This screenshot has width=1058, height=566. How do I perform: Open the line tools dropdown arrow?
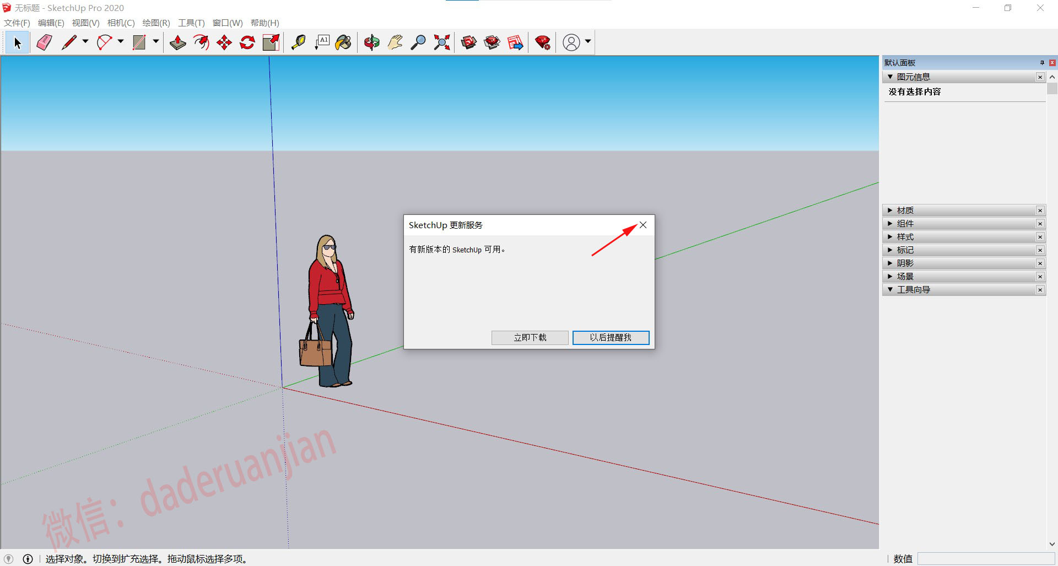tap(85, 41)
